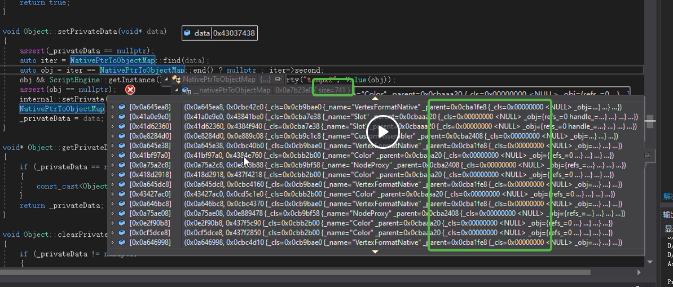673x287 pixels.
Task: Click the vertical editor scrollbar thumb
Action: click(650, 121)
